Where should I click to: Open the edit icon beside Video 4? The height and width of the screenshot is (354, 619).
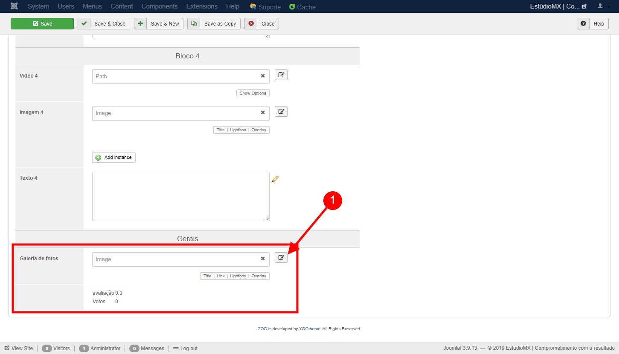(x=281, y=75)
